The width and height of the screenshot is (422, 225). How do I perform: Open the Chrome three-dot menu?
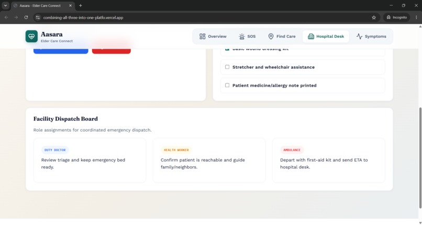[x=416, y=17]
